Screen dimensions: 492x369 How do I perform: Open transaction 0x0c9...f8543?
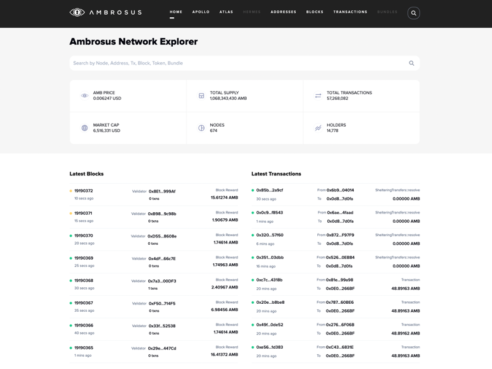point(269,212)
